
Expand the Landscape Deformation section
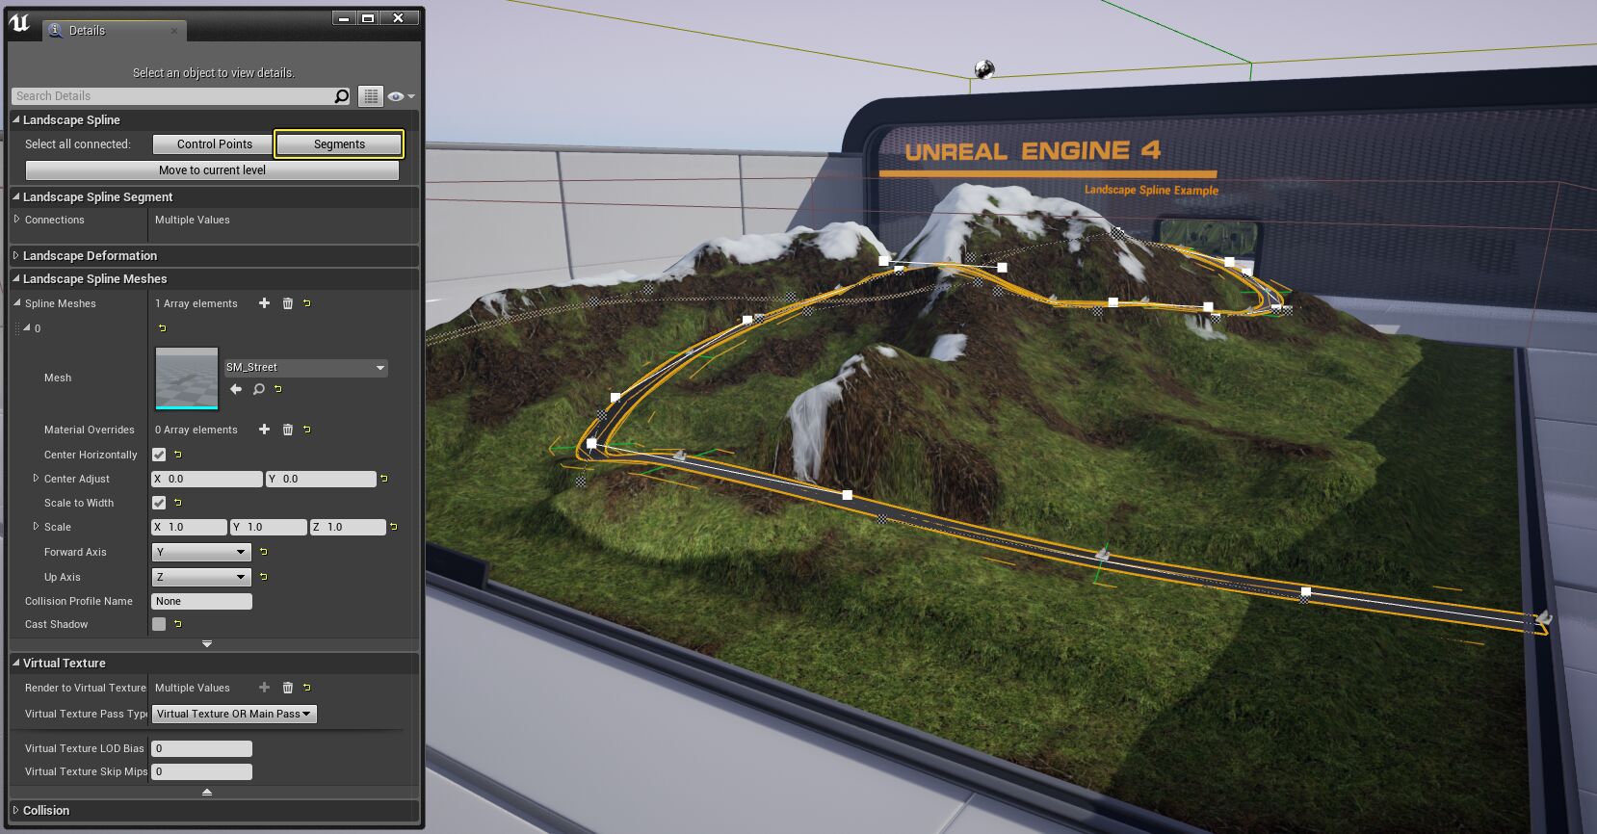click(x=90, y=255)
